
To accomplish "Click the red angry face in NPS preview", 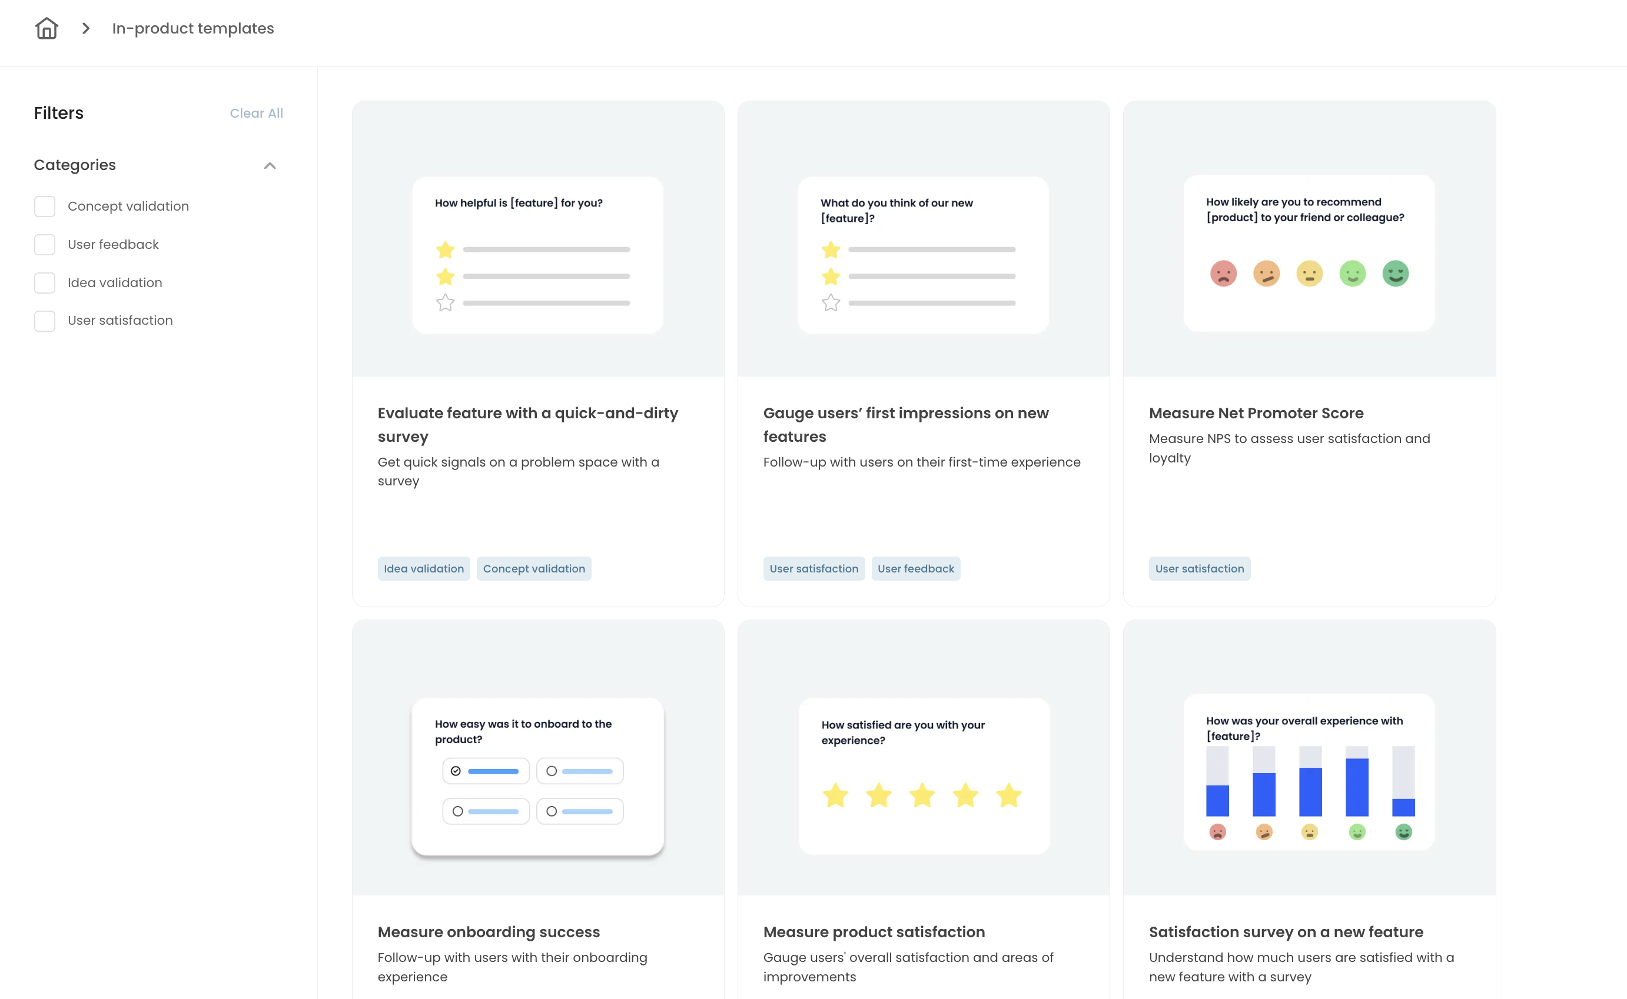I will tap(1223, 274).
